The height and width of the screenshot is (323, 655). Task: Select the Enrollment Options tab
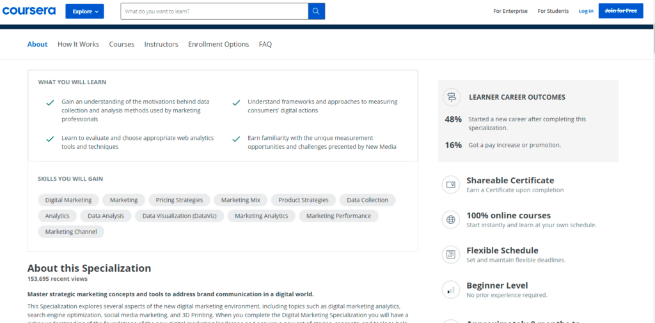218,44
